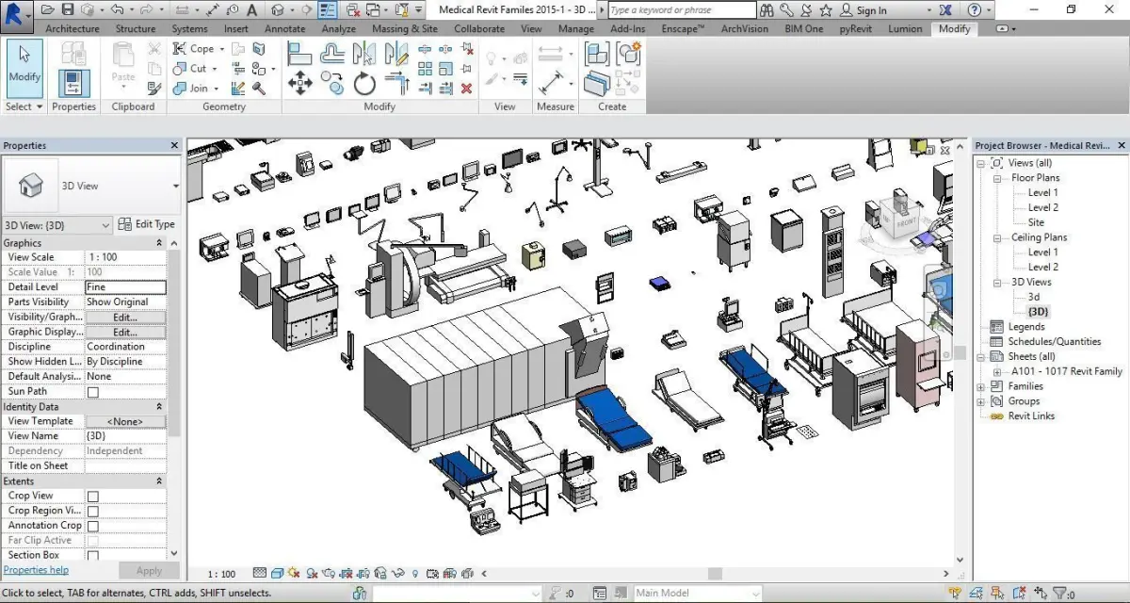Open the 3D View type selector dropdown
Viewport: 1130px width, 603px height.
(x=175, y=186)
